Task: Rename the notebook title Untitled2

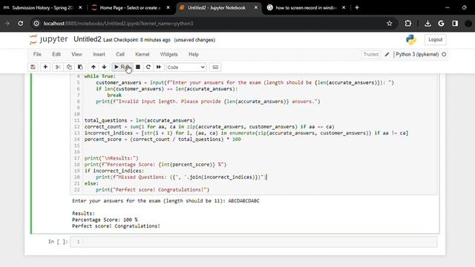Action: pos(88,39)
